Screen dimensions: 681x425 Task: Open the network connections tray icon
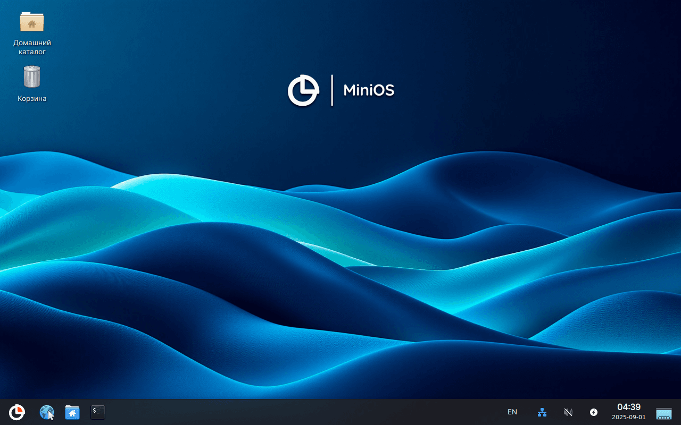(x=542, y=412)
